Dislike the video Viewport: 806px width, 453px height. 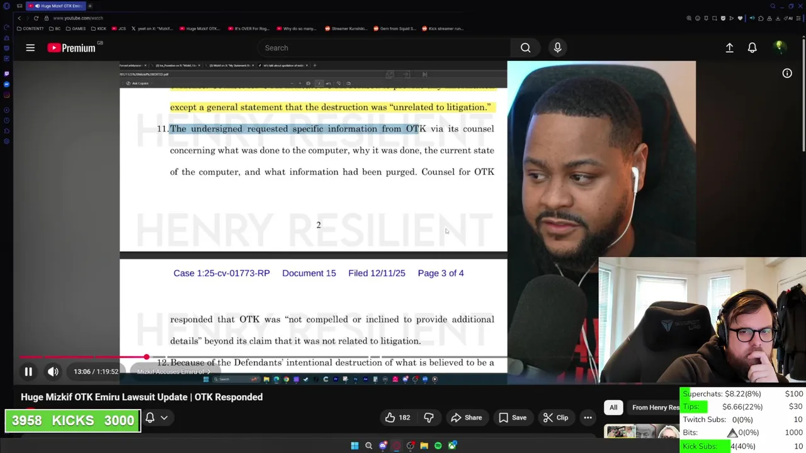tap(429, 418)
